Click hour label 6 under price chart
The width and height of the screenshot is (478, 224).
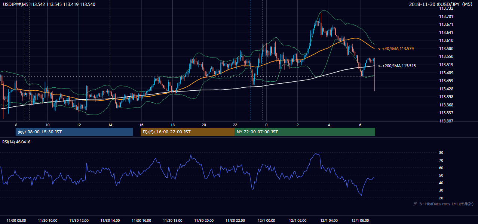360,124
